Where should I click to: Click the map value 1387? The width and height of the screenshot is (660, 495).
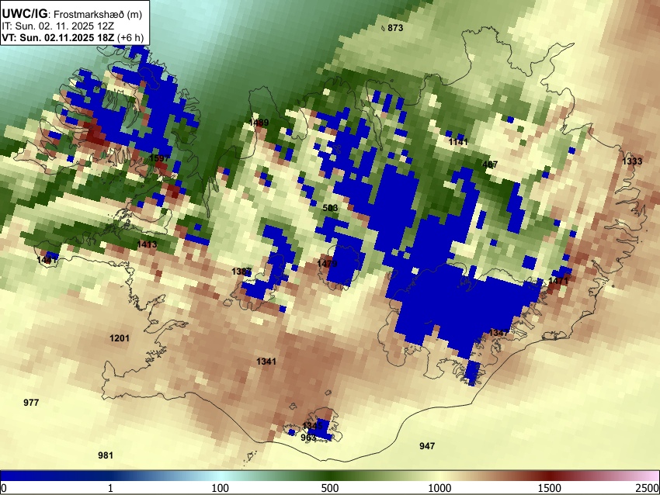click(241, 272)
